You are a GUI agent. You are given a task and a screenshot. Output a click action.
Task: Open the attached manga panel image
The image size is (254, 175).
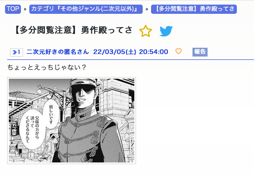click(x=72, y=121)
